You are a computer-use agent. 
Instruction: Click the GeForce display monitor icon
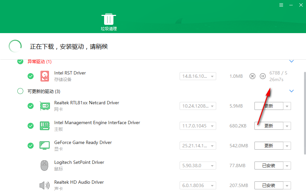pos(45,146)
